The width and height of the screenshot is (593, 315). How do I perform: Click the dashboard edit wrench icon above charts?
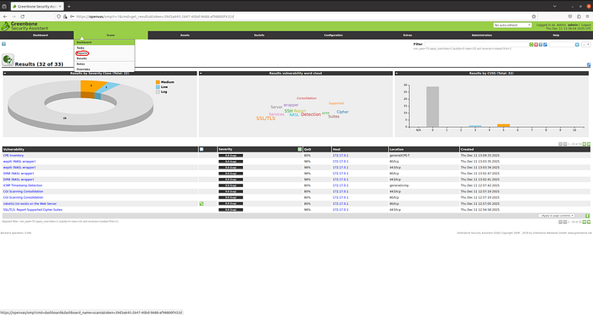point(589,65)
